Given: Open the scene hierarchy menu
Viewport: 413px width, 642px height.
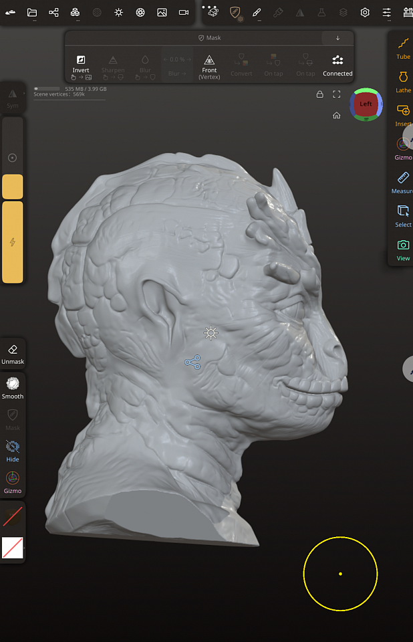Looking at the screenshot, I should (53, 12).
